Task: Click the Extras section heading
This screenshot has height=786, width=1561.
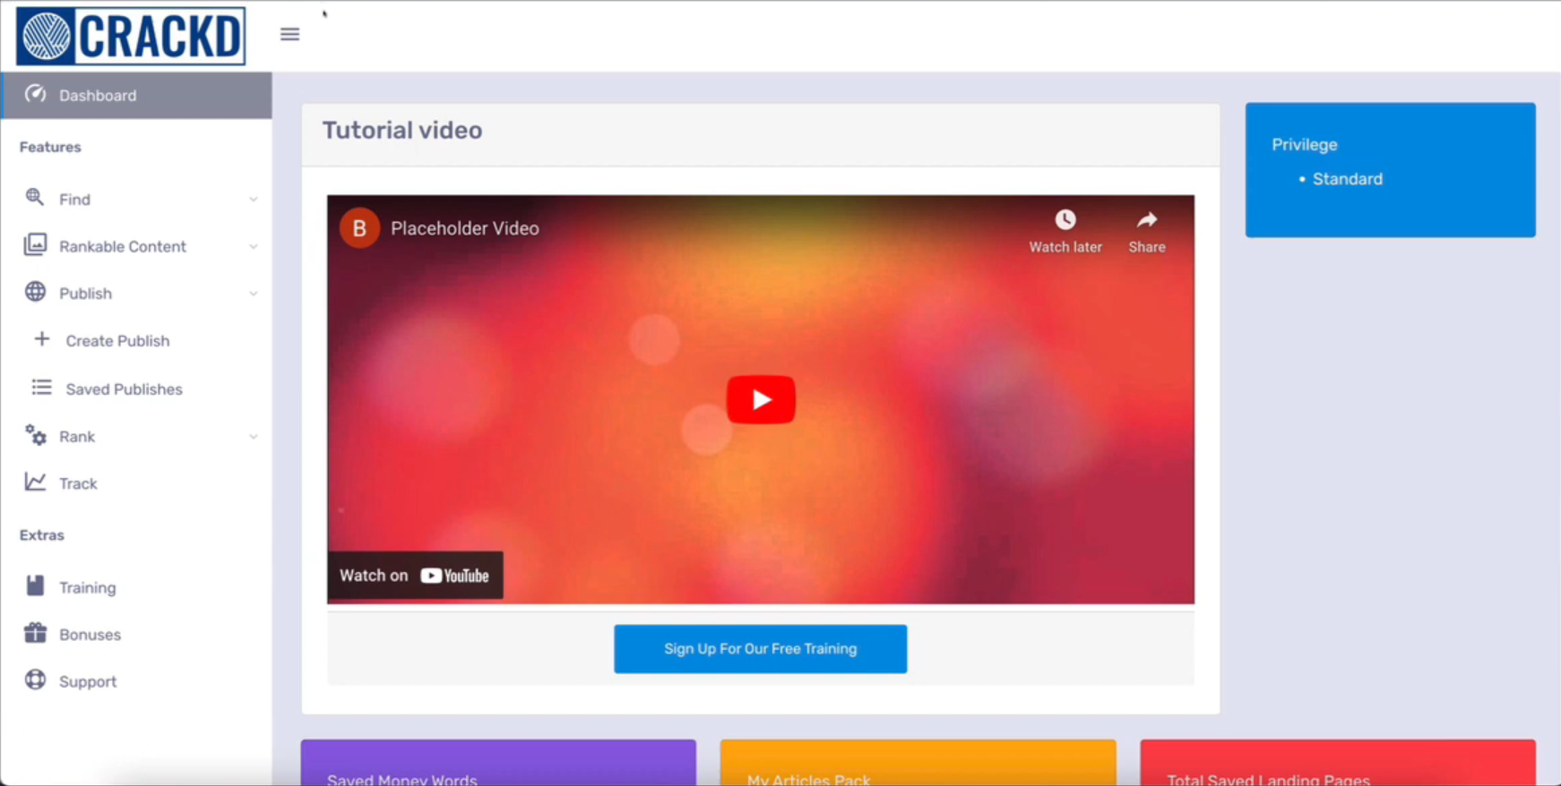Action: click(x=42, y=535)
